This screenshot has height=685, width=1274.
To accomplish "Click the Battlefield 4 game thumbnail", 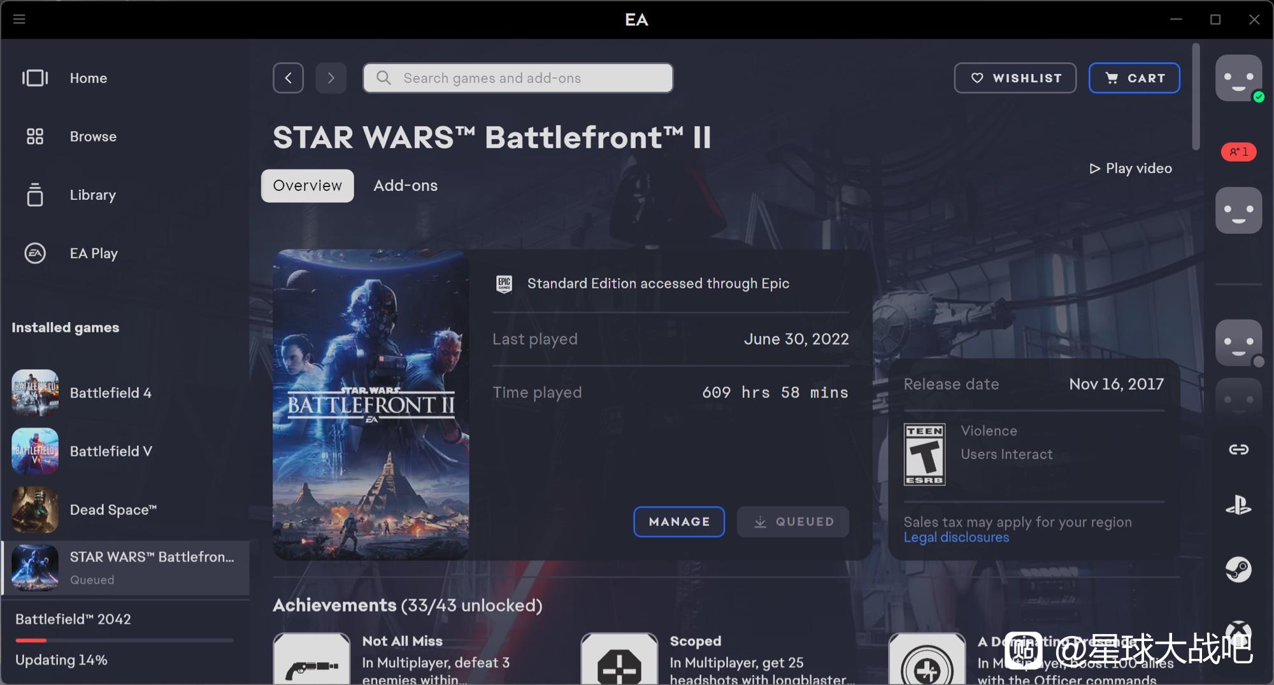I will click(35, 393).
